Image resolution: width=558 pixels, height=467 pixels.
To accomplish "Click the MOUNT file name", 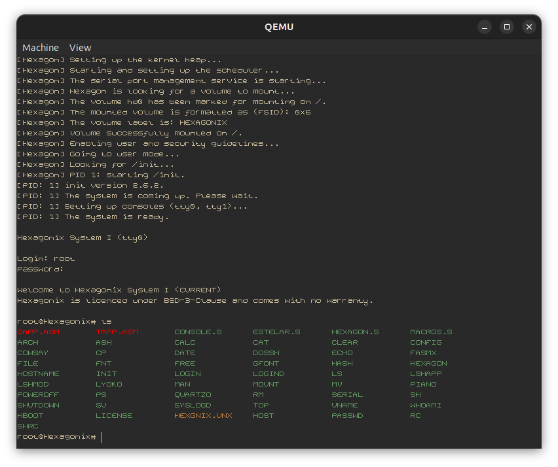I will 266,385.
